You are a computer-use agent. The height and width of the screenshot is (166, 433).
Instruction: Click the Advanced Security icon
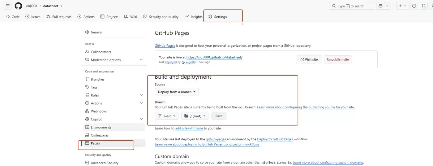tap(87, 163)
